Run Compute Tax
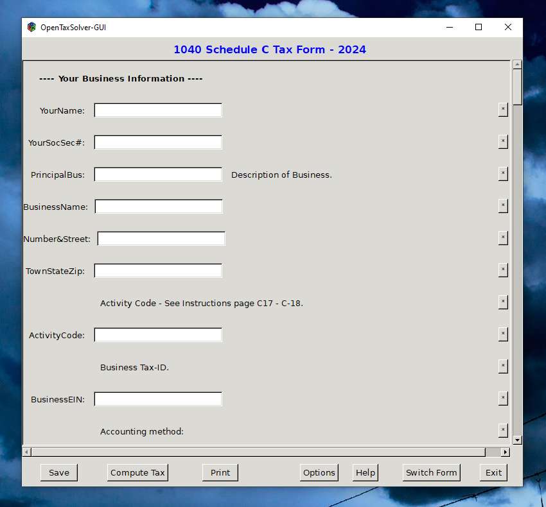Screen dimensions: 546x507 tap(137, 472)
